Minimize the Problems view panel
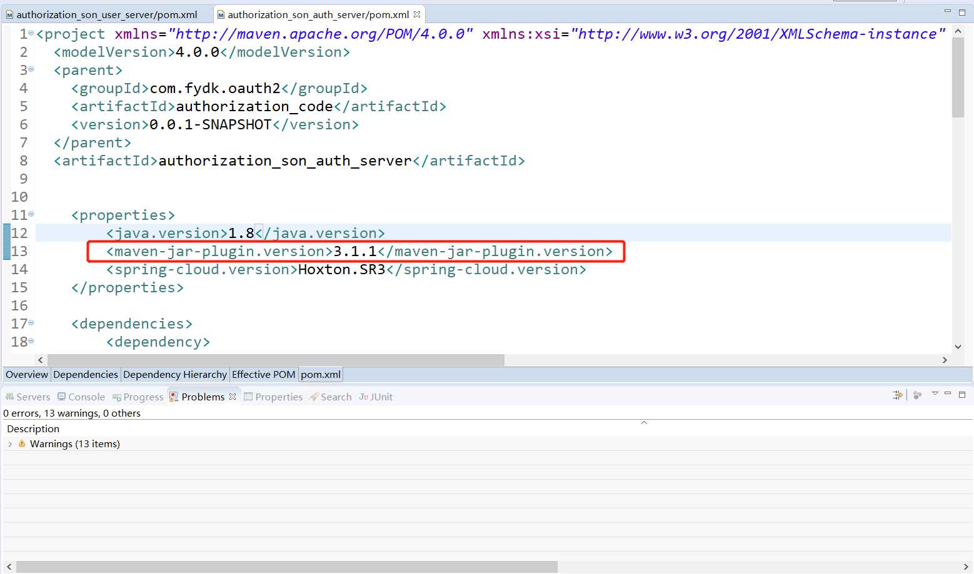Image resolution: width=974 pixels, height=574 pixels. (948, 393)
